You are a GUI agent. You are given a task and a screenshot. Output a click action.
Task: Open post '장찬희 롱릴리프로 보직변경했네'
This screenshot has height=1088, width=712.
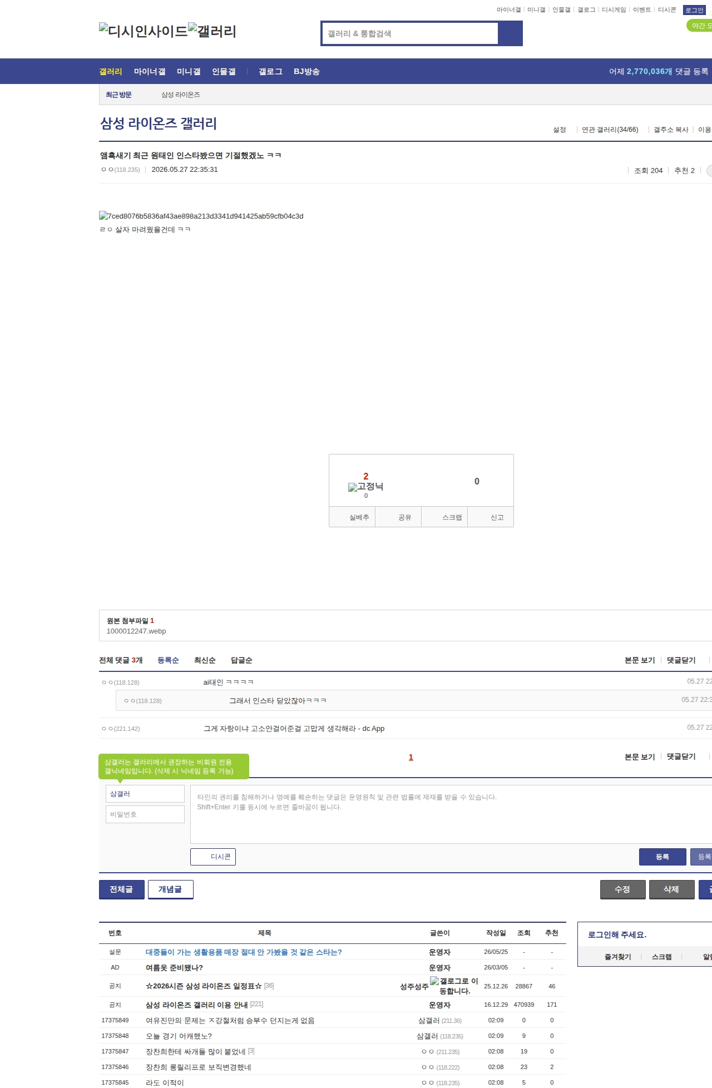(x=199, y=1067)
